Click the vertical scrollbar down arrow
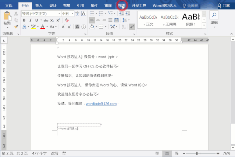This screenshot has width=235, height=157. tap(233, 148)
